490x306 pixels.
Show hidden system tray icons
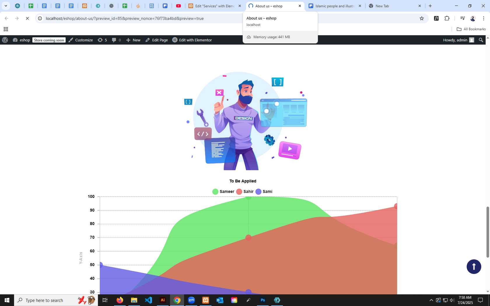tap(431, 300)
